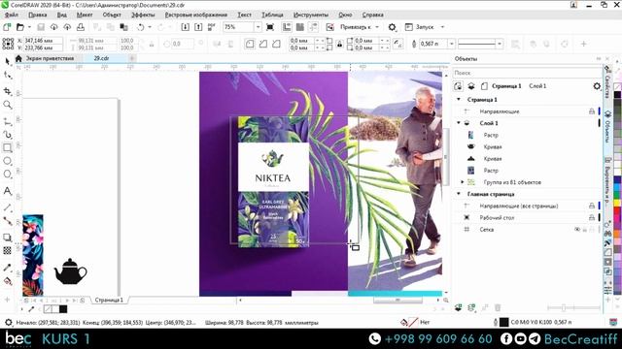Select the Artistic Media tool
The width and height of the screenshot is (622, 349).
click(x=7, y=135)
